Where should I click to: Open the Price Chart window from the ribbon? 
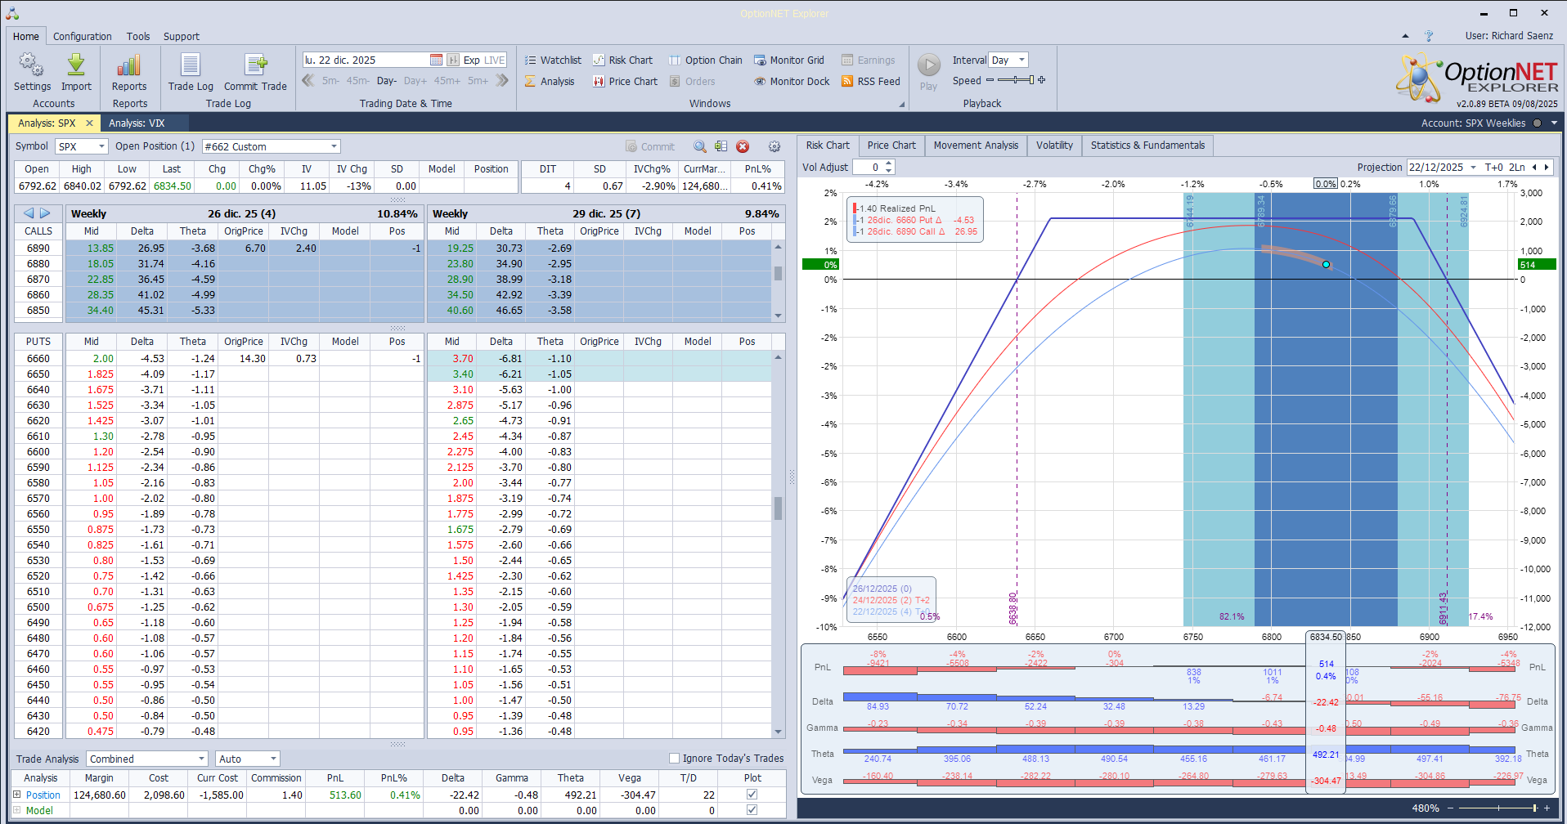(626, 81)
